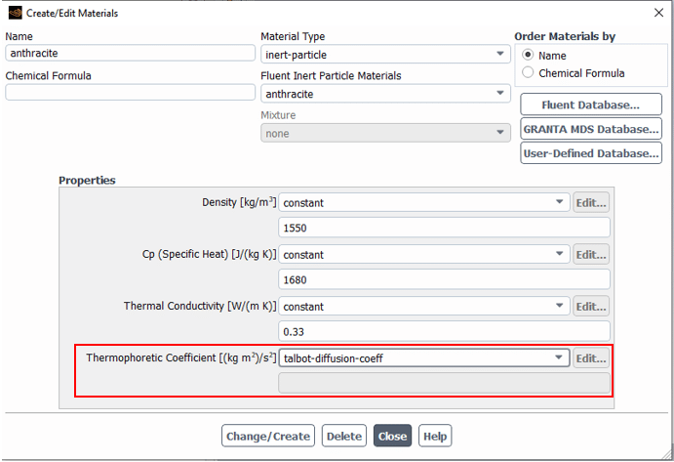Screen dimensions: 674x462
Task: Select Name radio button for ordering
Action: (x=529, y=56)
